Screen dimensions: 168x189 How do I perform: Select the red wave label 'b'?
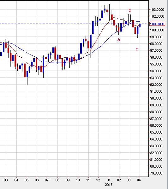[x=130, y=10]
